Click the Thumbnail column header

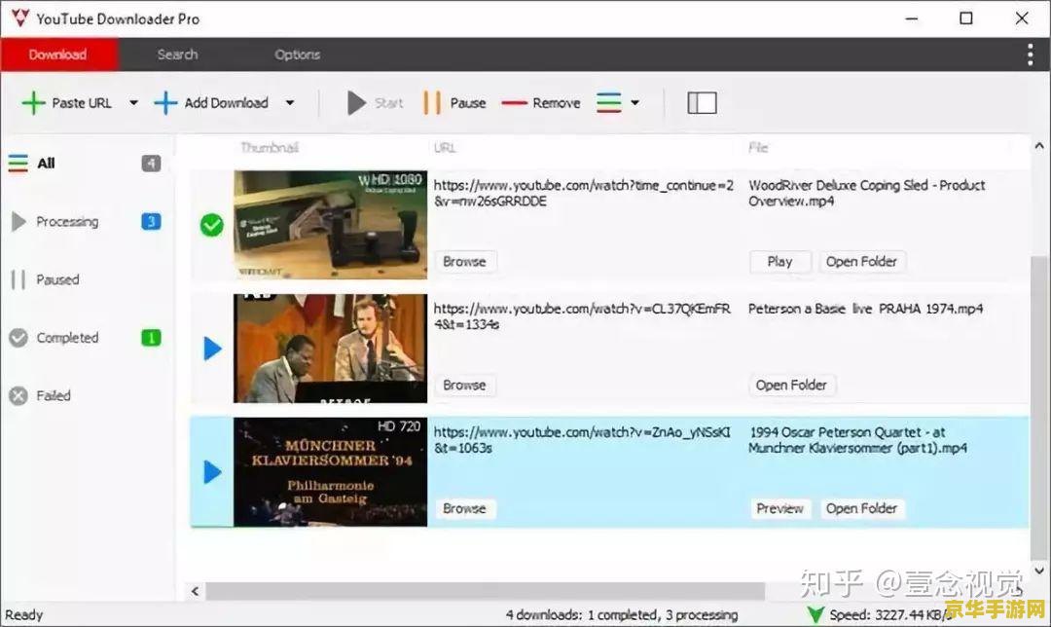pos(270,148)
